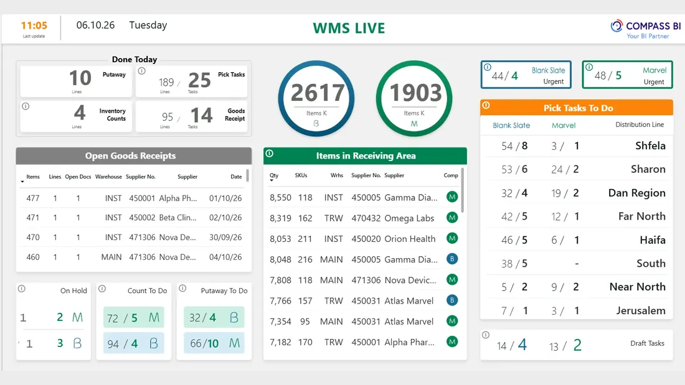Select the green 1903 Items K gauge
The height and width of the screenshot is (385, 685).
coord(414,98)
